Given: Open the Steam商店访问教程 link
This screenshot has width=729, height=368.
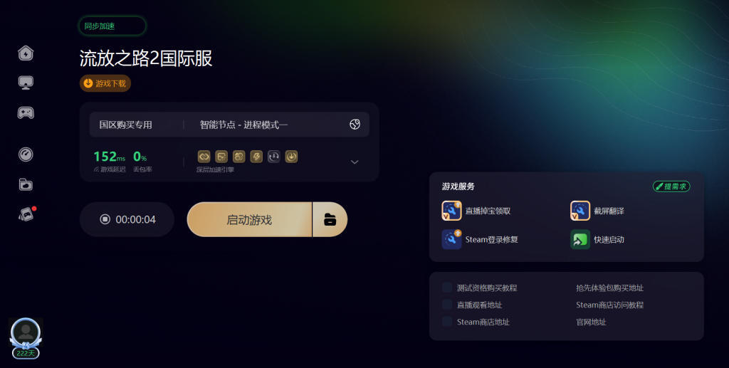Looking at the screenshot, I should [609, 305].
